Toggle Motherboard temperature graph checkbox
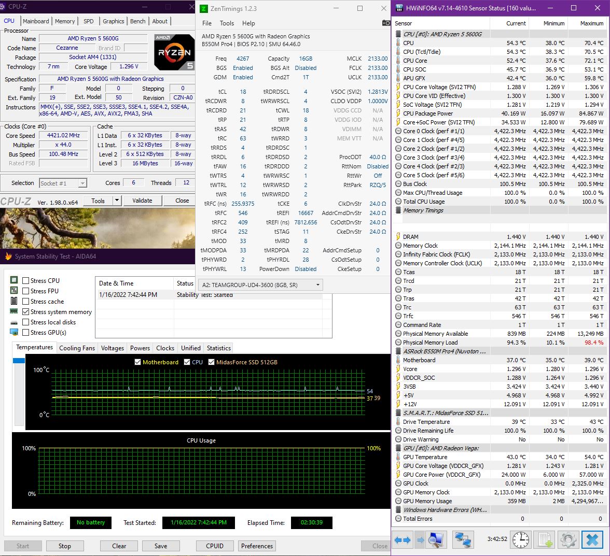This screenshot has width=610, height=556. (138, 362)
